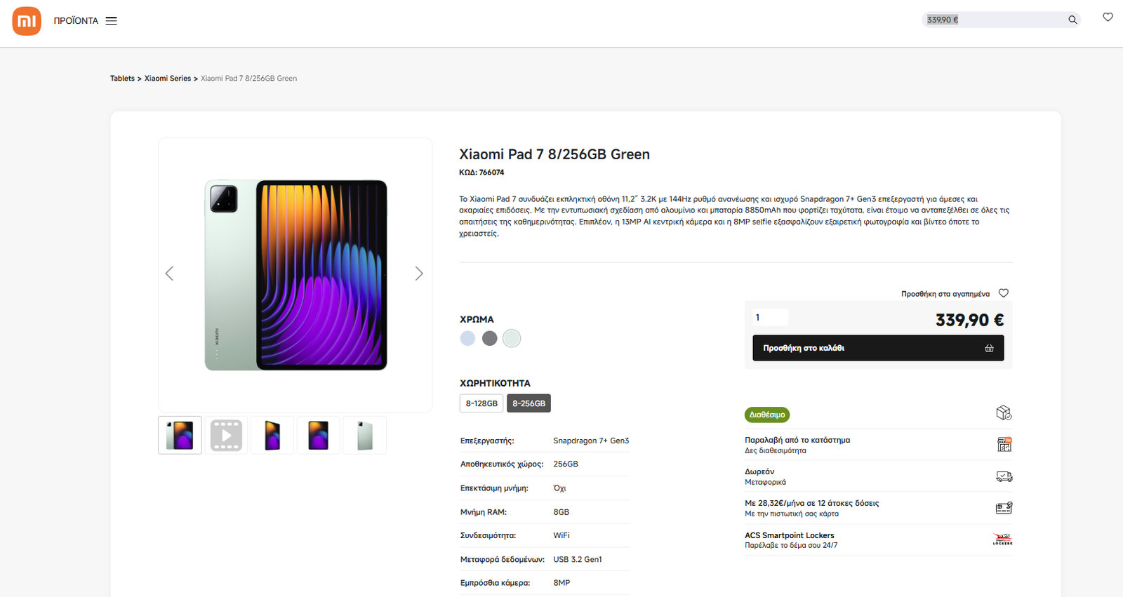The width and height of the screenshot is (1123, 597).
Task: Select the 8-256GB capacity option
Action: [529, 403]
